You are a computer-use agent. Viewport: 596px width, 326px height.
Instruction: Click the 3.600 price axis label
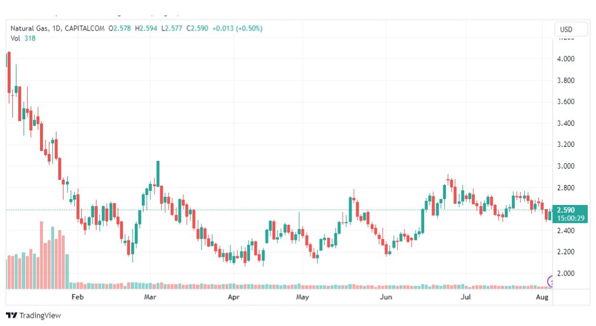565,102
